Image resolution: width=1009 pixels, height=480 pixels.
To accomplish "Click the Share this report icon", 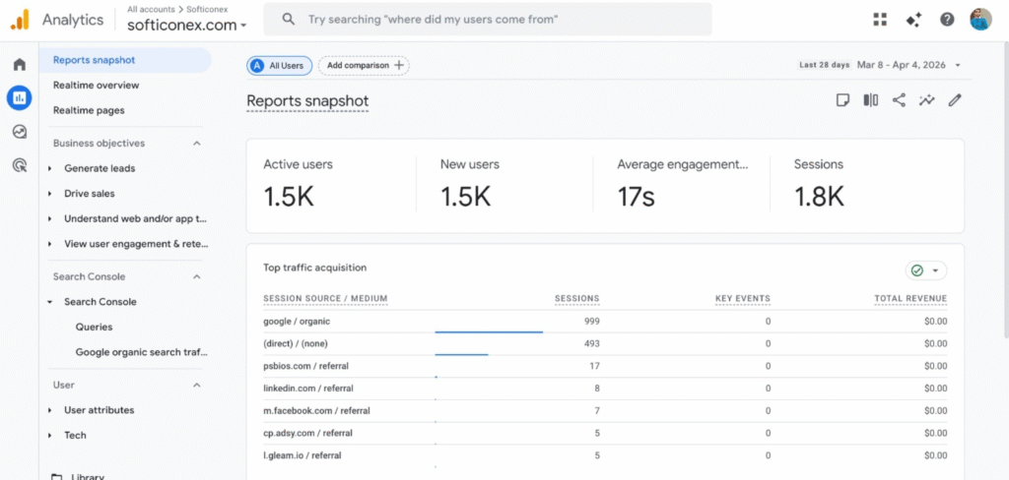I will click(x=899, y=100).
